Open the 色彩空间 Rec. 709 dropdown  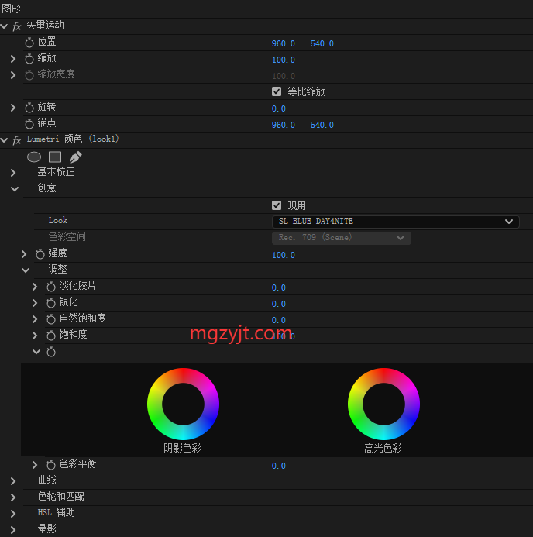click(342, 238)
